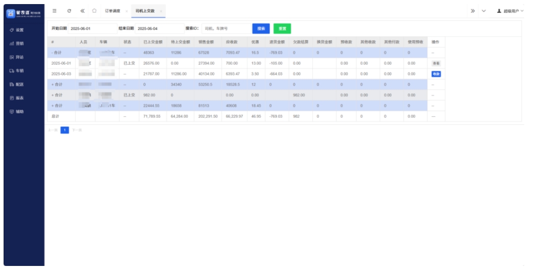The height and width of the screenshot is (269, 540).
Task: Click the green 重置 button
Action: pos(282,29)
